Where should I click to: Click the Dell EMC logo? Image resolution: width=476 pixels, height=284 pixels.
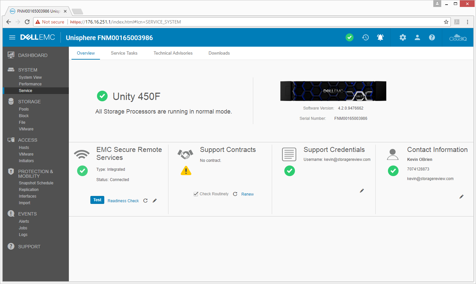pyautogui.click(x=37, y=37)
